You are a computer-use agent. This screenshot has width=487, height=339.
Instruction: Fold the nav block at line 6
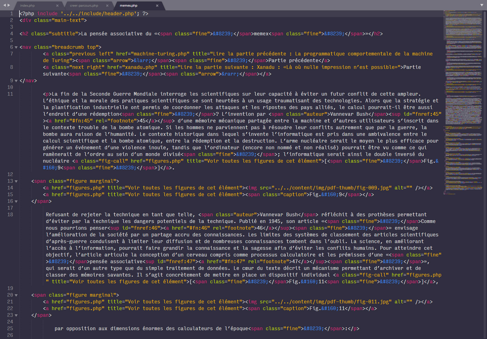click(x=16, y=47)
